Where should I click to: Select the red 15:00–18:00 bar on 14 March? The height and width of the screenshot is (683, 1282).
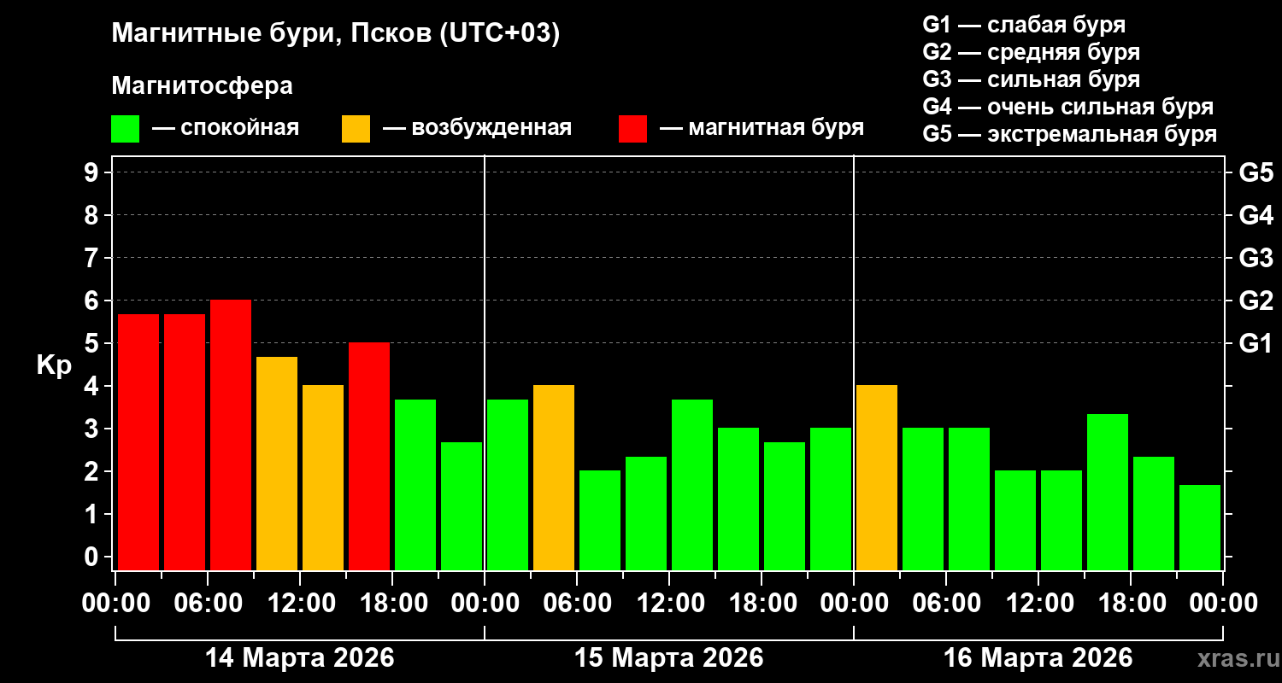pyautogui.click(x=369, y=457)
